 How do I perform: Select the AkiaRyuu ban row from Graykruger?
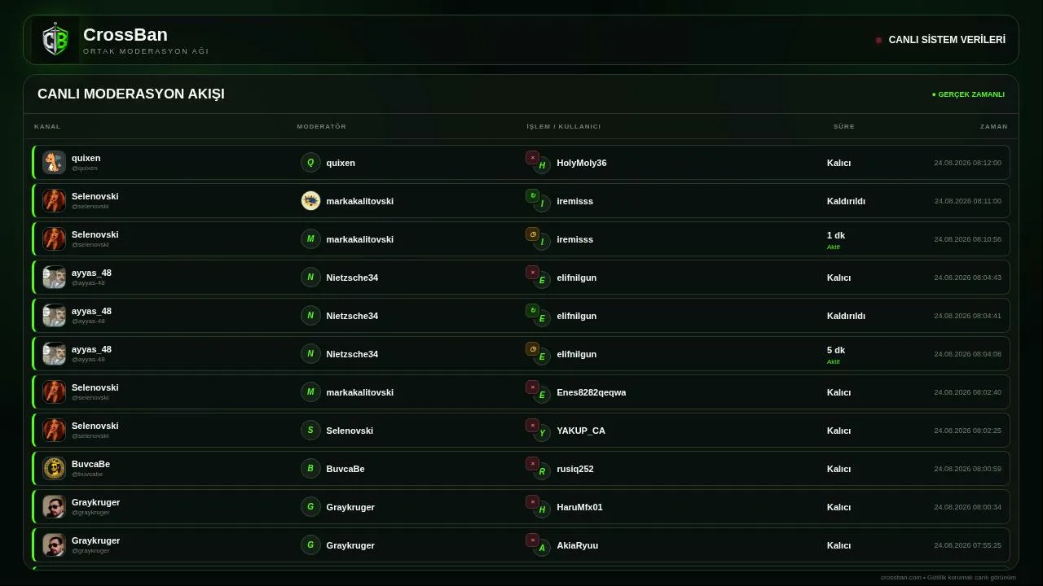point(521,545)
